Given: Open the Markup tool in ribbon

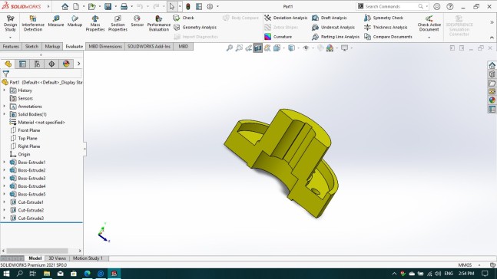Looking at the screenshot, I should pyautogui.click(x=75, y=21).
